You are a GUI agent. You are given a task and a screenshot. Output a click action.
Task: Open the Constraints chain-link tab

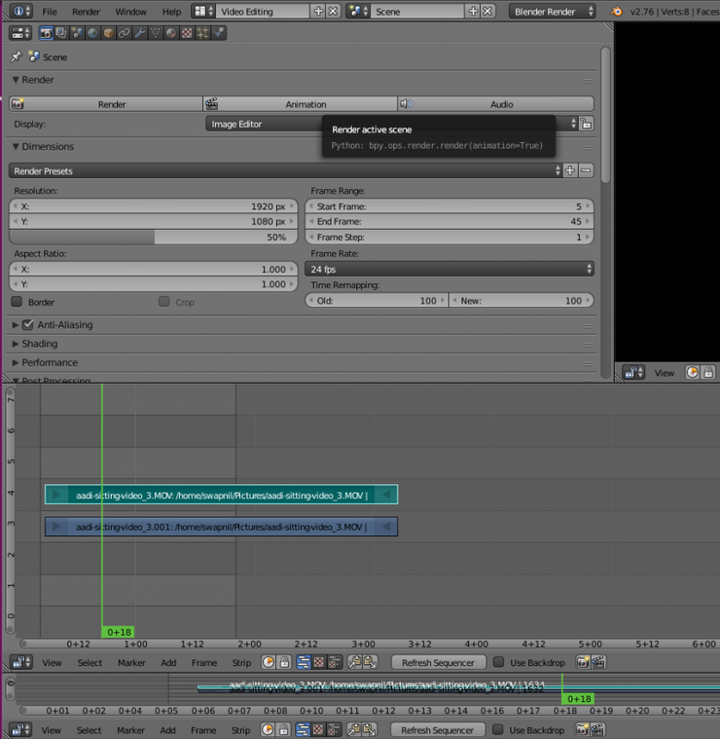point(124,33)
